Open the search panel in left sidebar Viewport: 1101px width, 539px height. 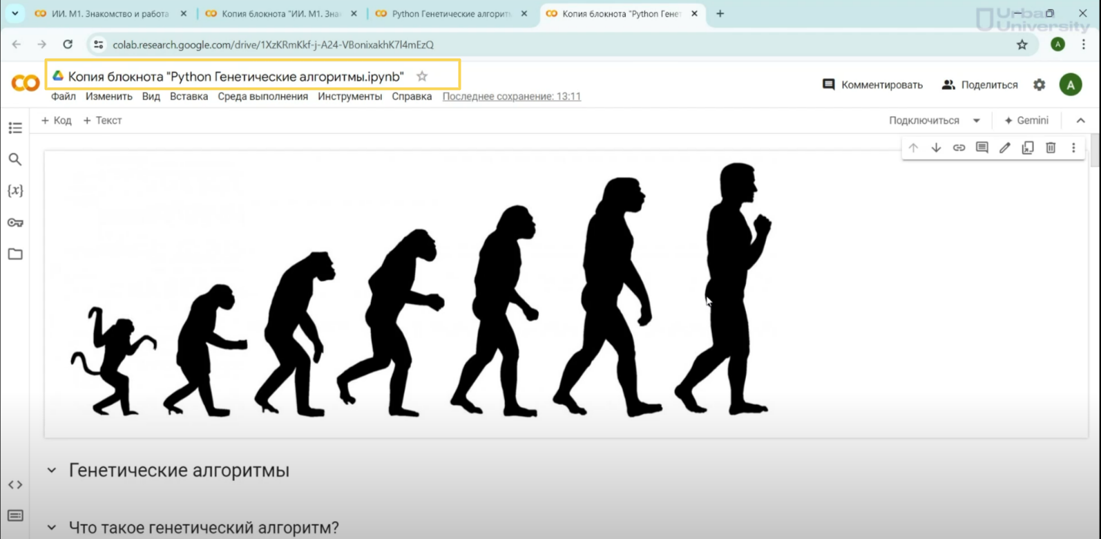pyautogui.click(x=15, y=160)
